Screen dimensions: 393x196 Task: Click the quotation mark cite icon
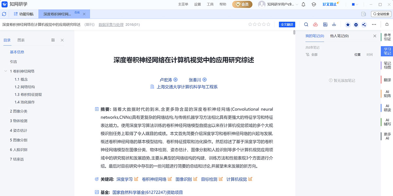tap(356, 24)
